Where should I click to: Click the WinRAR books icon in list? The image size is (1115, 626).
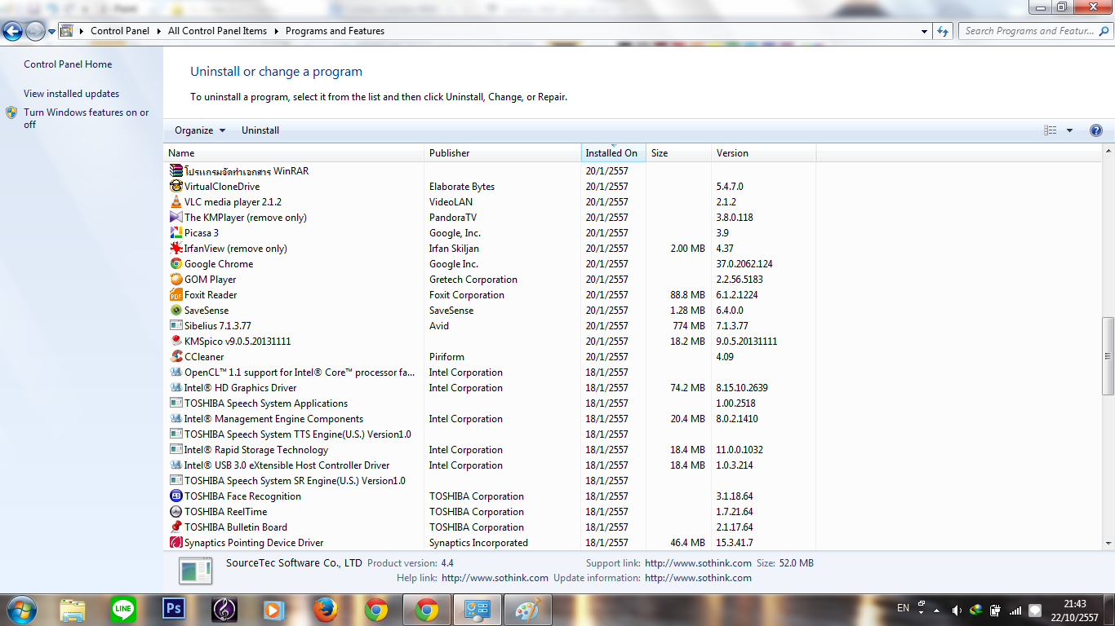pyautogui.click(x=175, y=171)
